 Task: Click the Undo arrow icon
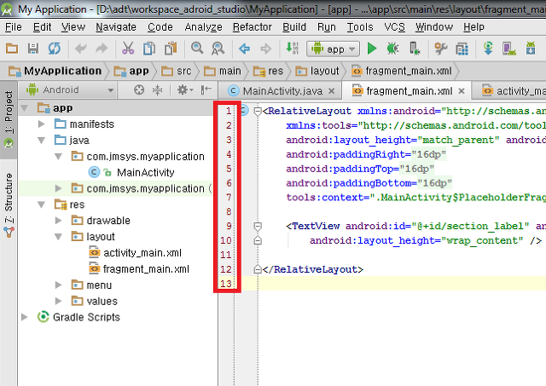click(x=80, y=49)
